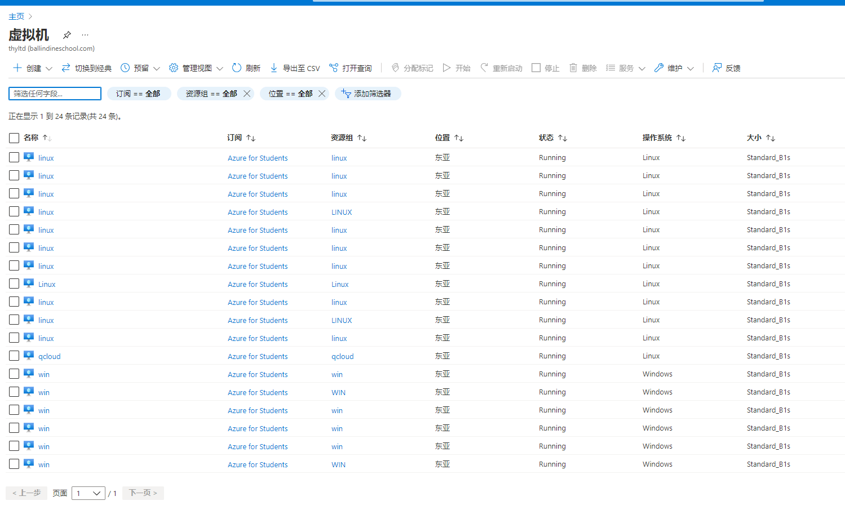
Task: Click the 维护 wrench icon
Action: point(659,68)
